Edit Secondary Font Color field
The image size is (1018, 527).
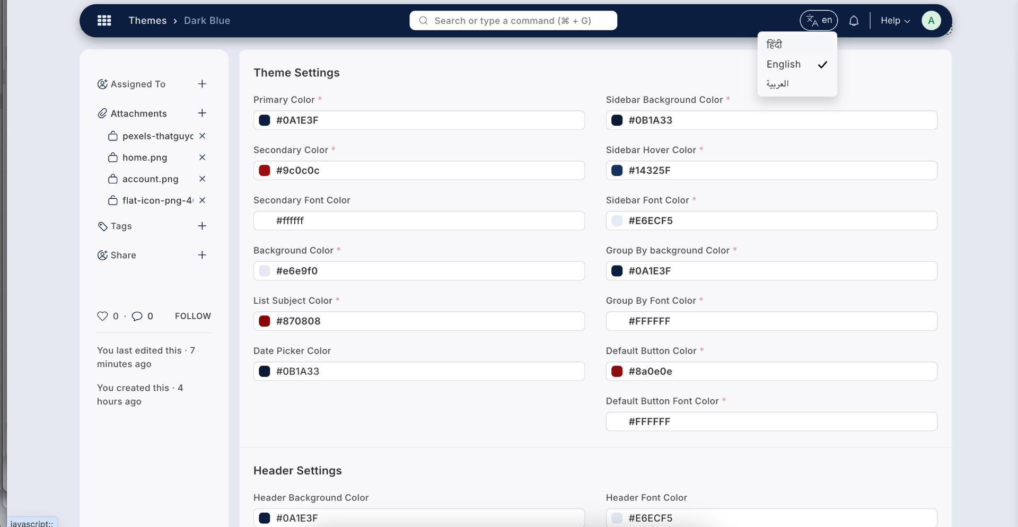click(x=419, y=221)
